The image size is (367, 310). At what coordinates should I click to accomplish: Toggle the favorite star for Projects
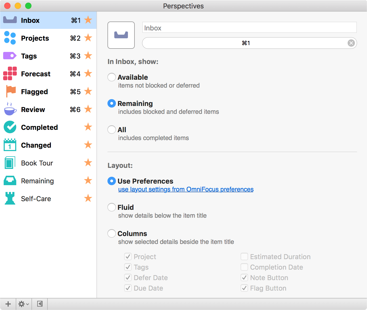[88, 38]
